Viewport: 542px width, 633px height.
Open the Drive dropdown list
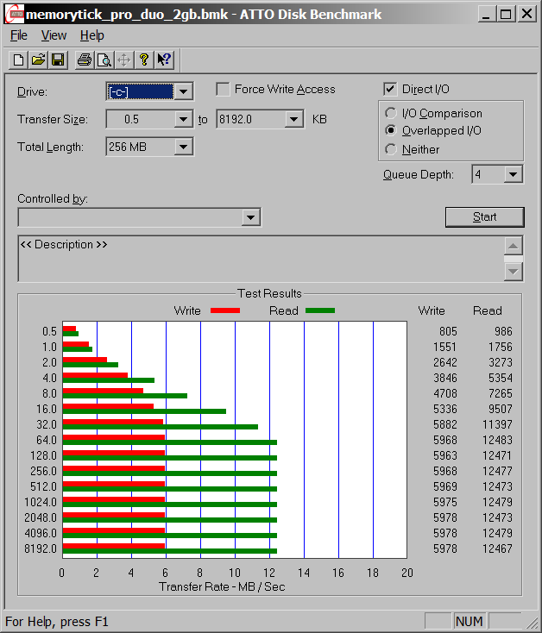pos(183,92)
